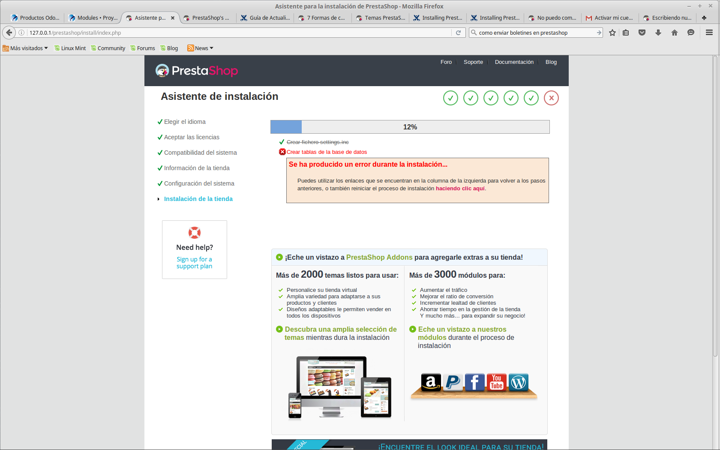The height and width of the screenshot is (450, 720).
Task: Save page to Pocket icon
Action: tap(642, 33)
